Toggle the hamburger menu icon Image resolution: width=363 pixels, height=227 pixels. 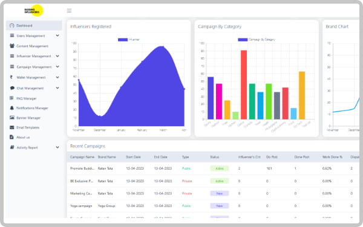coord(69,11)
